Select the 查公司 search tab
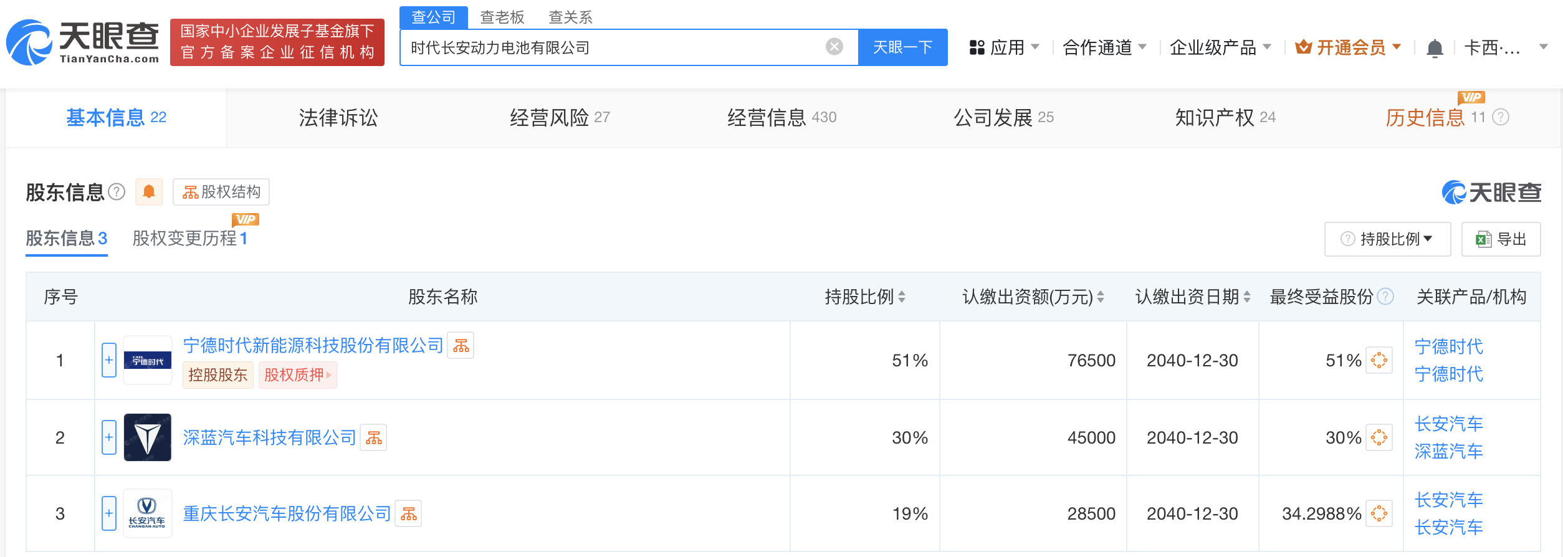This screenshot has width=1563, height=557. point(434,17)
